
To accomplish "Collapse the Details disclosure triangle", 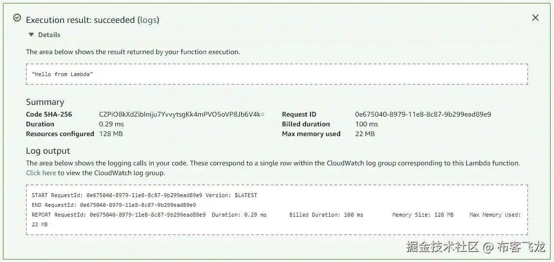I will point(31,35).
